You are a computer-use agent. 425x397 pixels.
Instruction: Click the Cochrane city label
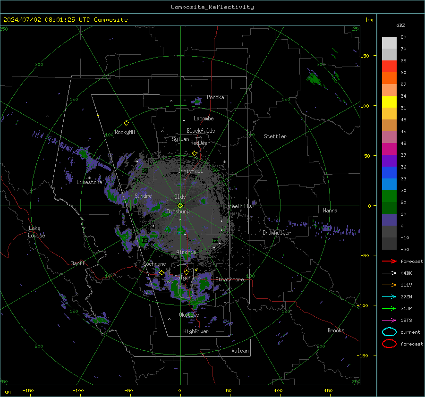tap(154, 264)
